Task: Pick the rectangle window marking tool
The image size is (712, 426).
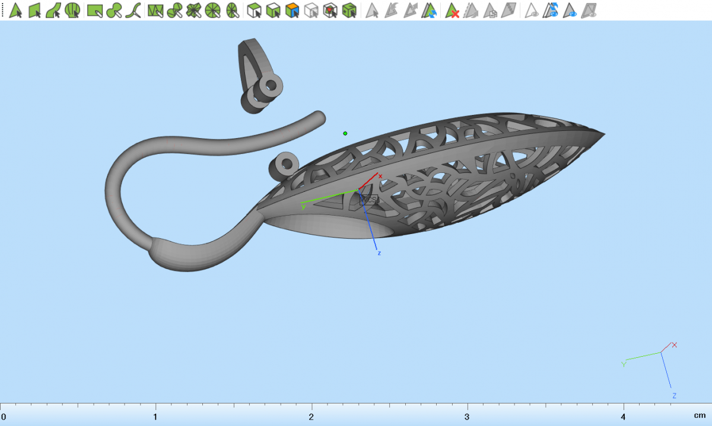Action: coord(95,10)
